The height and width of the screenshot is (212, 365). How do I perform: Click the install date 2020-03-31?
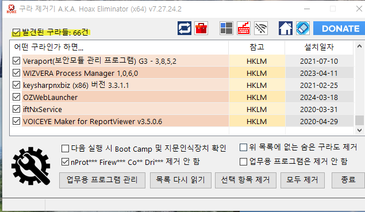click(319, 109)
